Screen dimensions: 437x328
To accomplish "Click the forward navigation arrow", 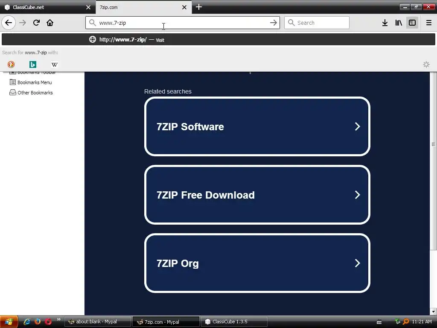I will [x=23, y=23].
